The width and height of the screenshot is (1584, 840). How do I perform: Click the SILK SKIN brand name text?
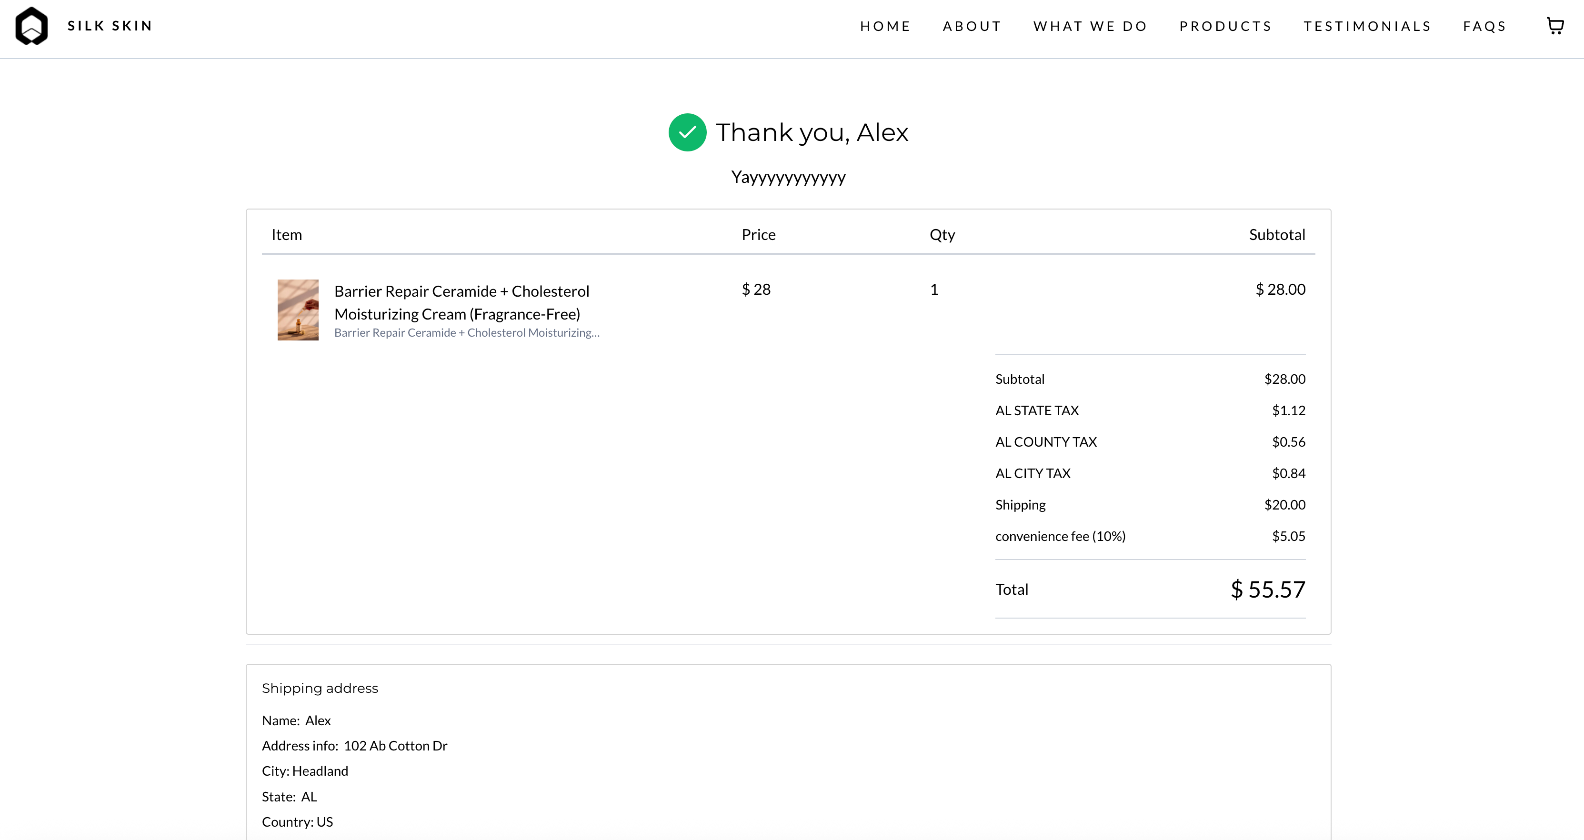pos(110,26)
